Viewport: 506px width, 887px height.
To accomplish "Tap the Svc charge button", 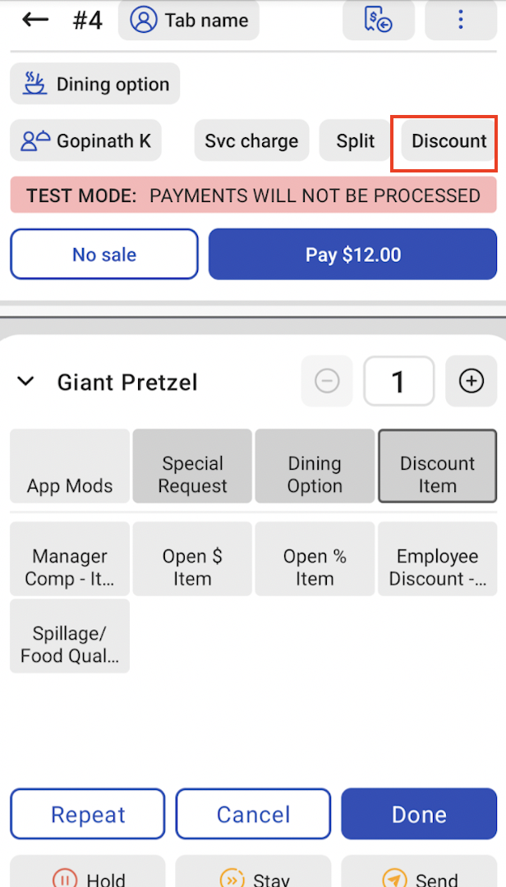I will click(251, 141).
